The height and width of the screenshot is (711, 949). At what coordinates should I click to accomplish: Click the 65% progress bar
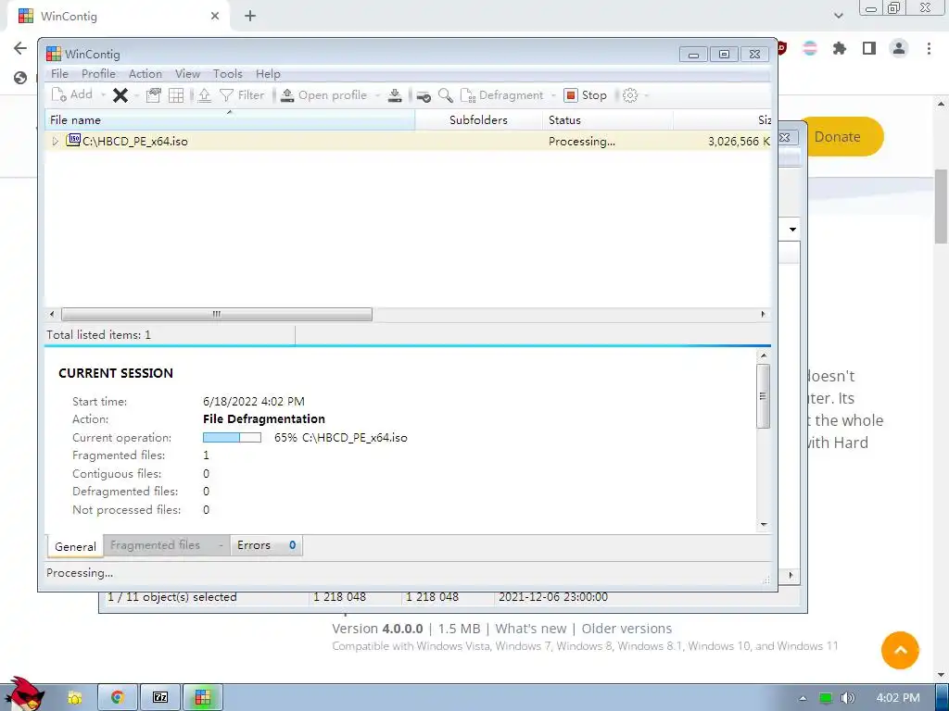(232, 437)
